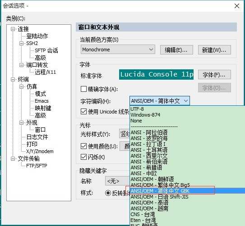Click the Lucida Console font preview
The width and height of the screenshot is (245, 226).
pyautogui.click(x=156, y=74)
